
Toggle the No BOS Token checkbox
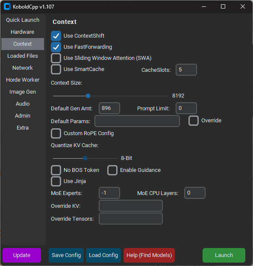click(56, 170)
